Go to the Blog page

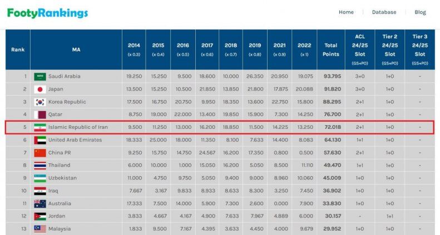(420, 12)
